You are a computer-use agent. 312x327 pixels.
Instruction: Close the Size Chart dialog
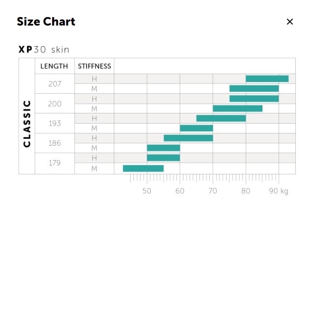point(290,22)
